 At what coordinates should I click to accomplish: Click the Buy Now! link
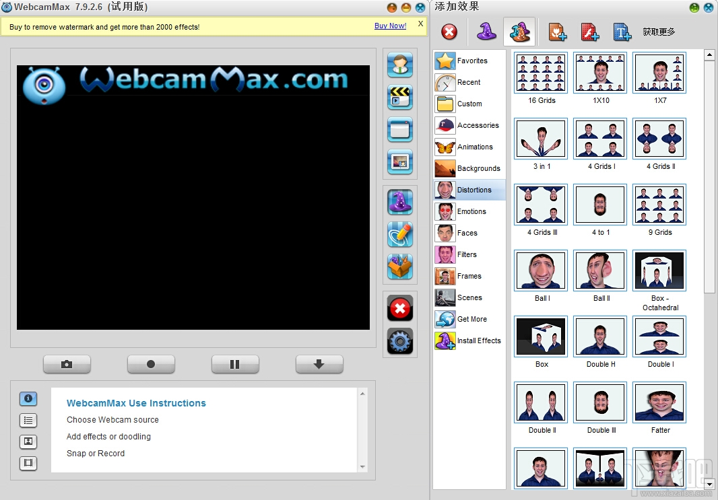point(390,26)
